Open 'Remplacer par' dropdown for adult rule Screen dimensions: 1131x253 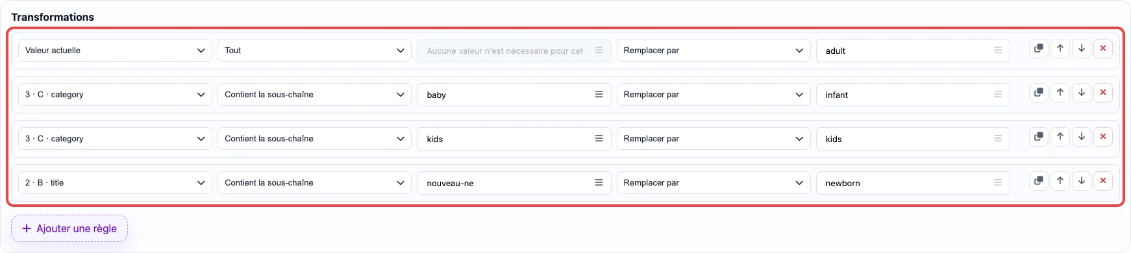714,51
